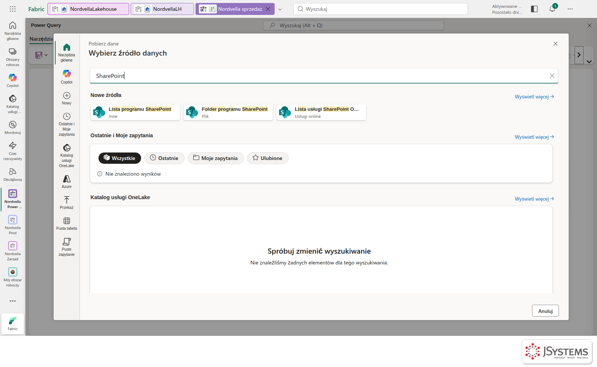The image size is (597, 367).
Task: Open Nordvella Zarzad workspace
Action: (x=13, y=251)
